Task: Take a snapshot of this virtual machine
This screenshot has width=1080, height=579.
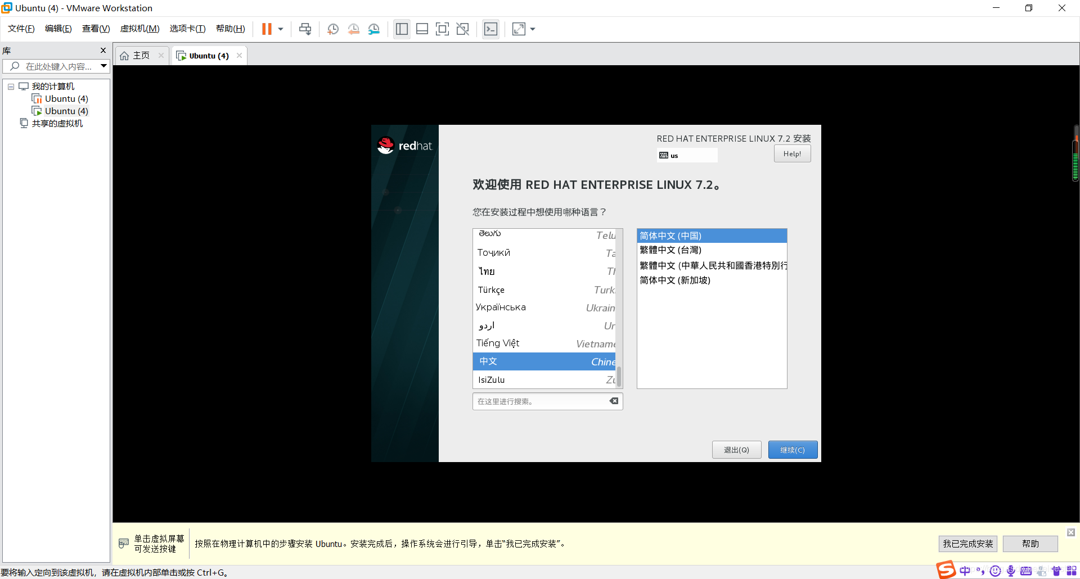Action: coord(332,29)
